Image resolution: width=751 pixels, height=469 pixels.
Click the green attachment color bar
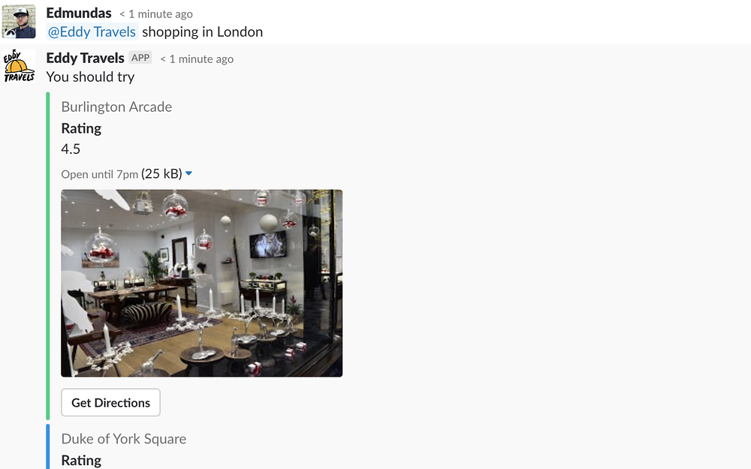click(48, 256)
